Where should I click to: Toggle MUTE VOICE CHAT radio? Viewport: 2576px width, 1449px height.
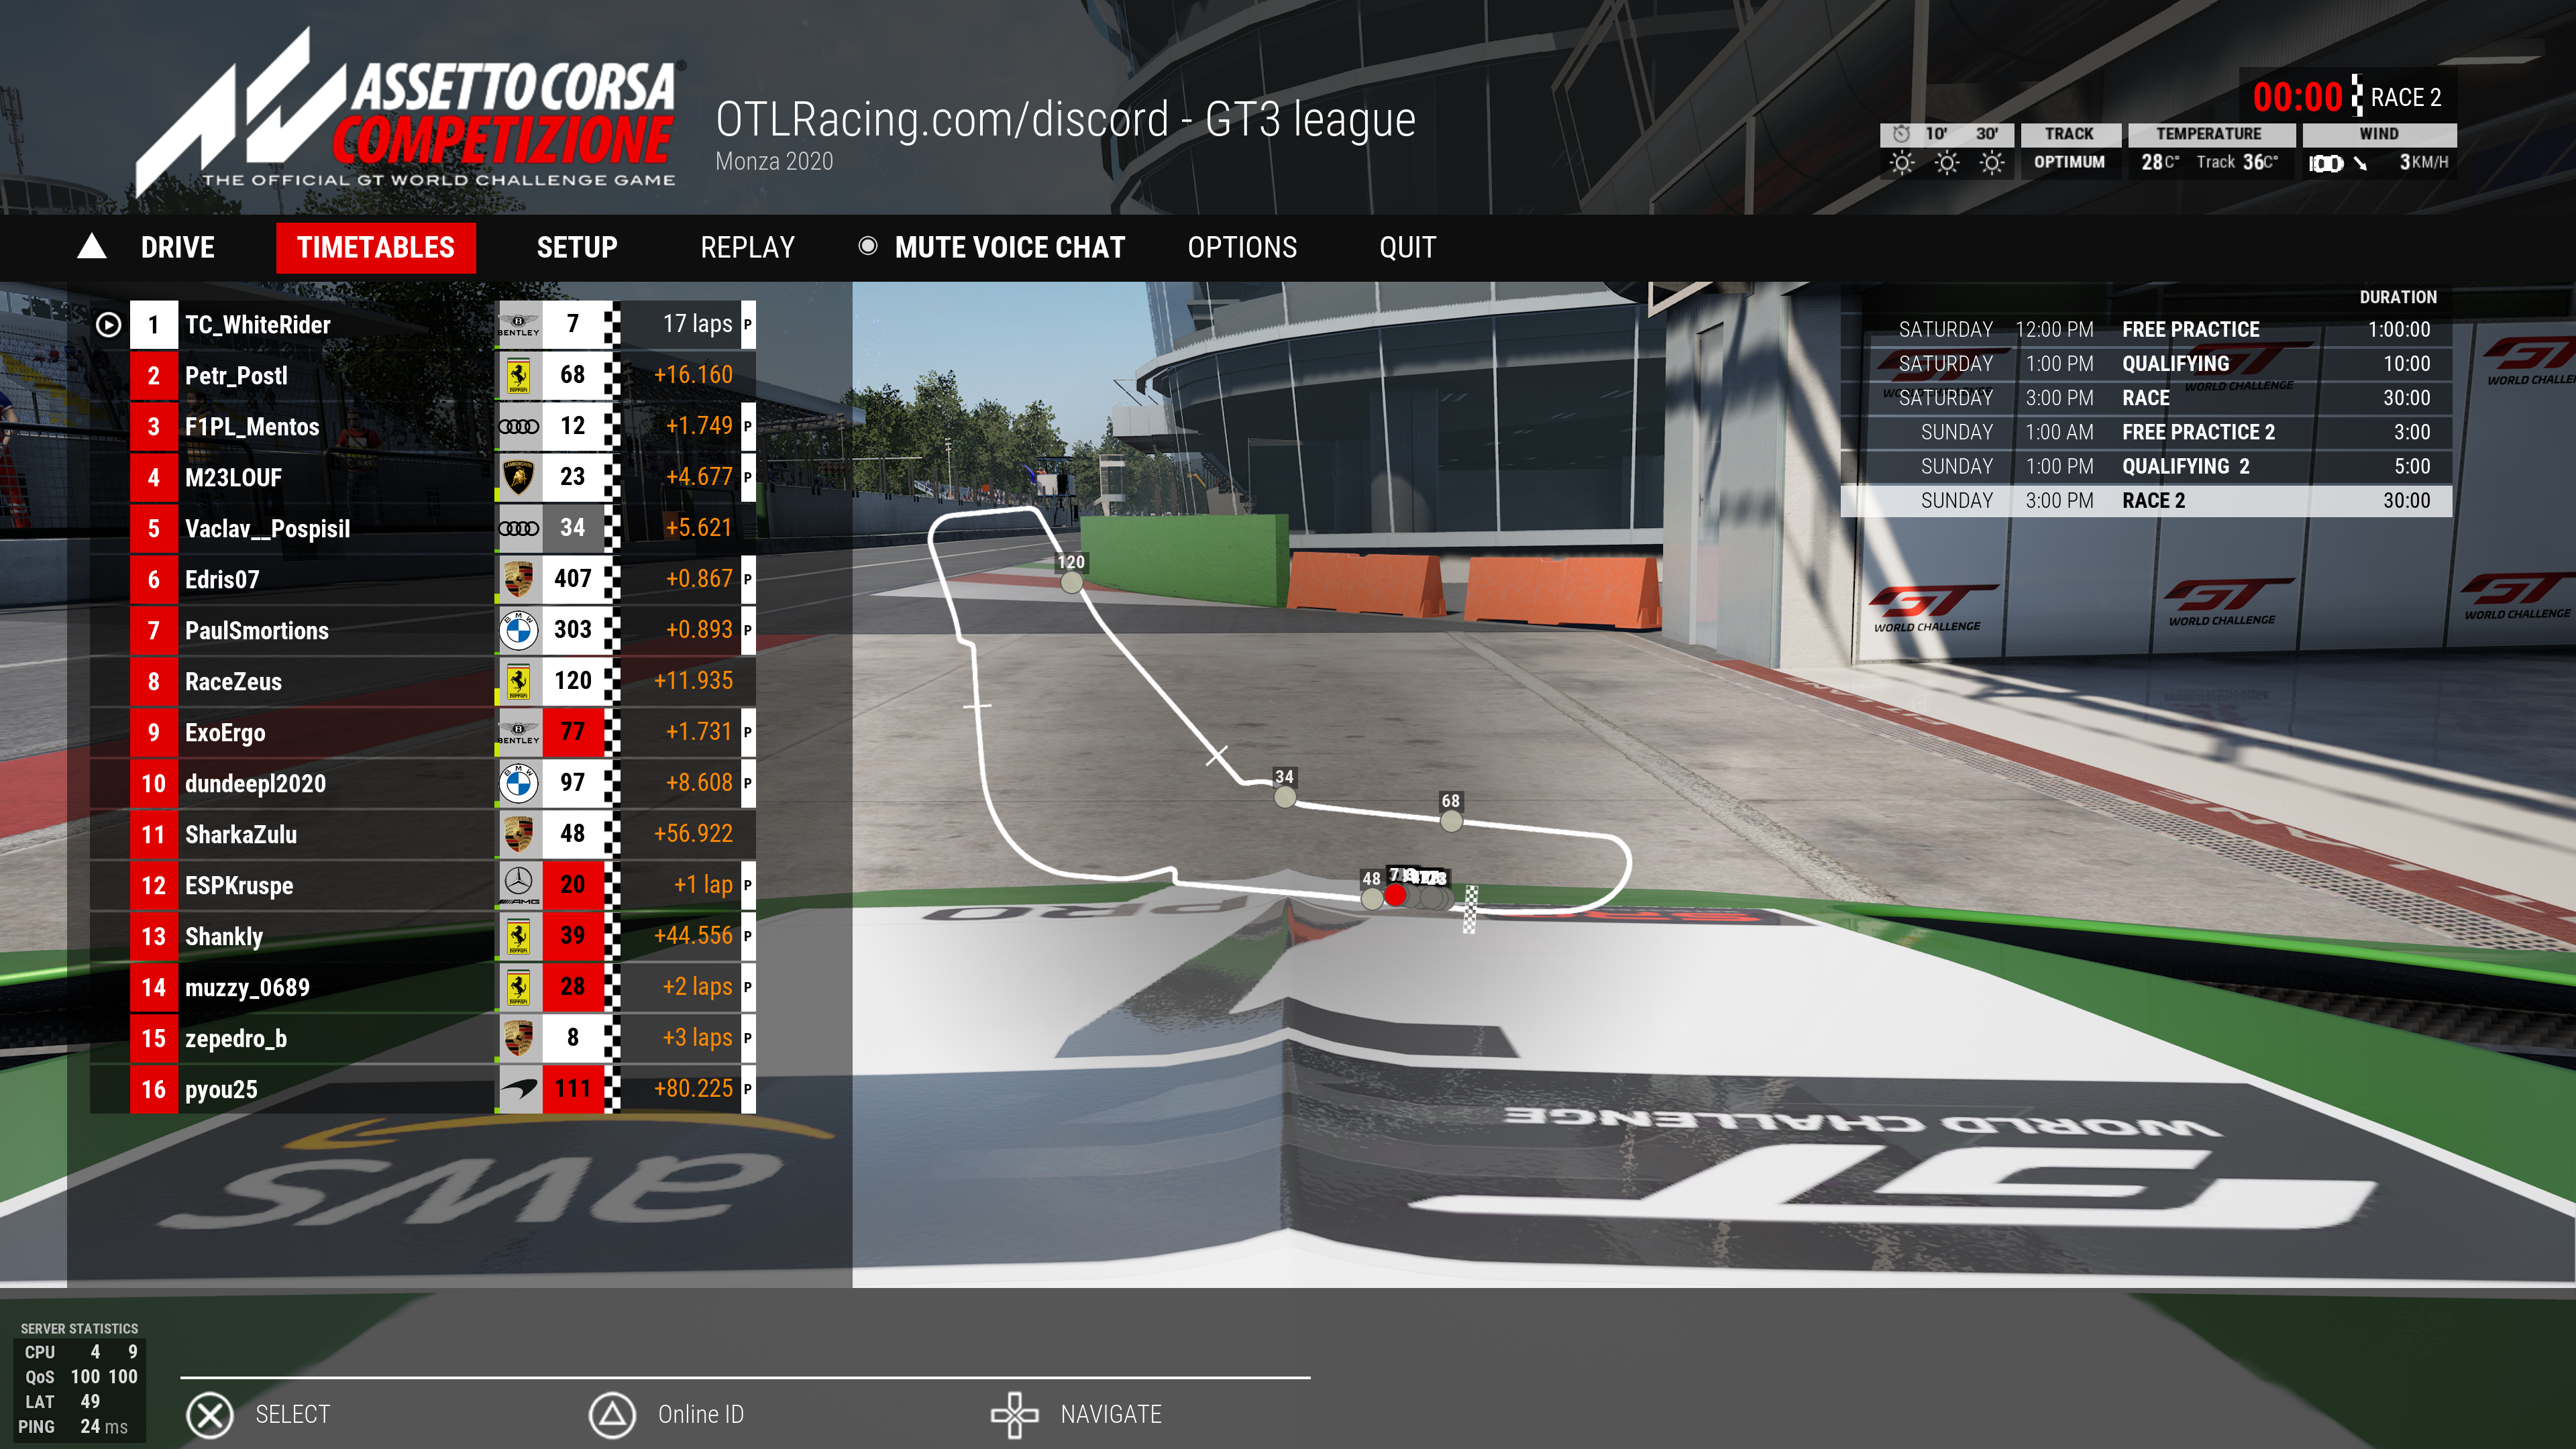[x=868, y=246]
